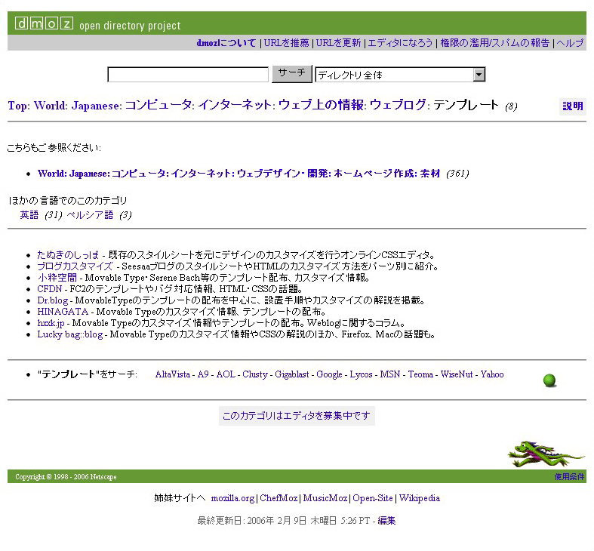594x551 pixels.
Task: Search テンプレート on Gigablast
Action: pyautogui.click(x=292, y=374)
